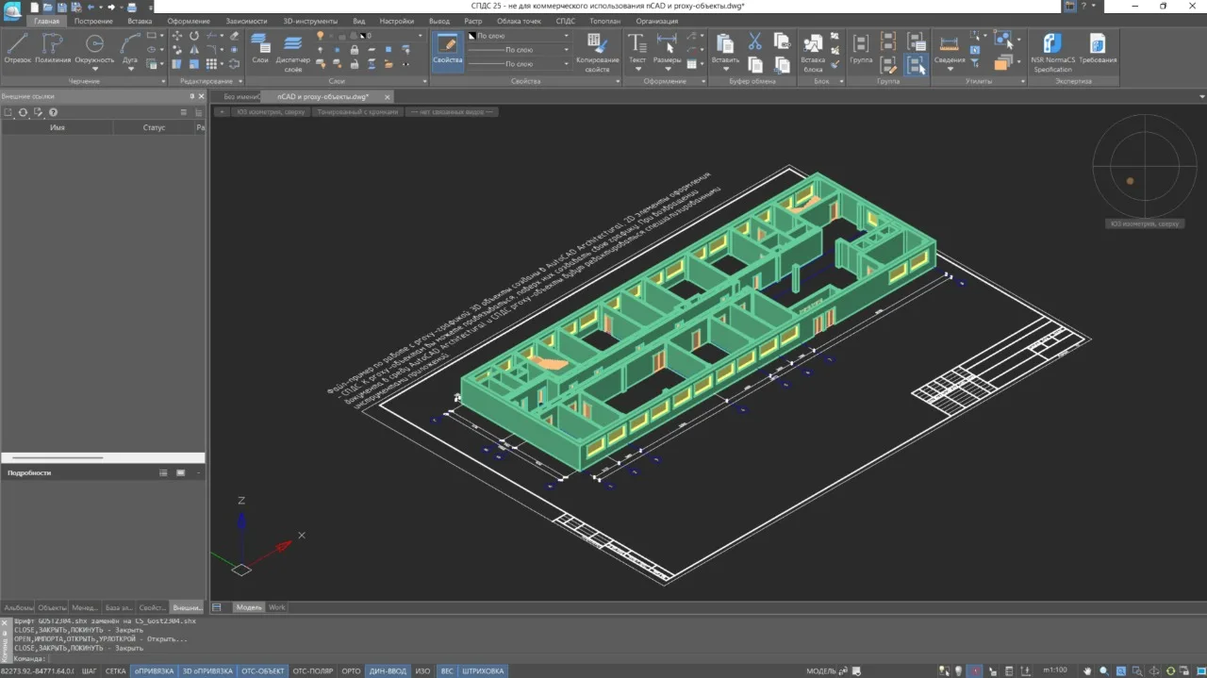Expand the Сведения utilities dropdown

[x=950, y=69]
